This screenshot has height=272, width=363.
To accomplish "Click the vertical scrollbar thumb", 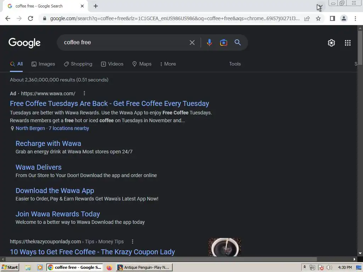I will [x=360, y=47].
